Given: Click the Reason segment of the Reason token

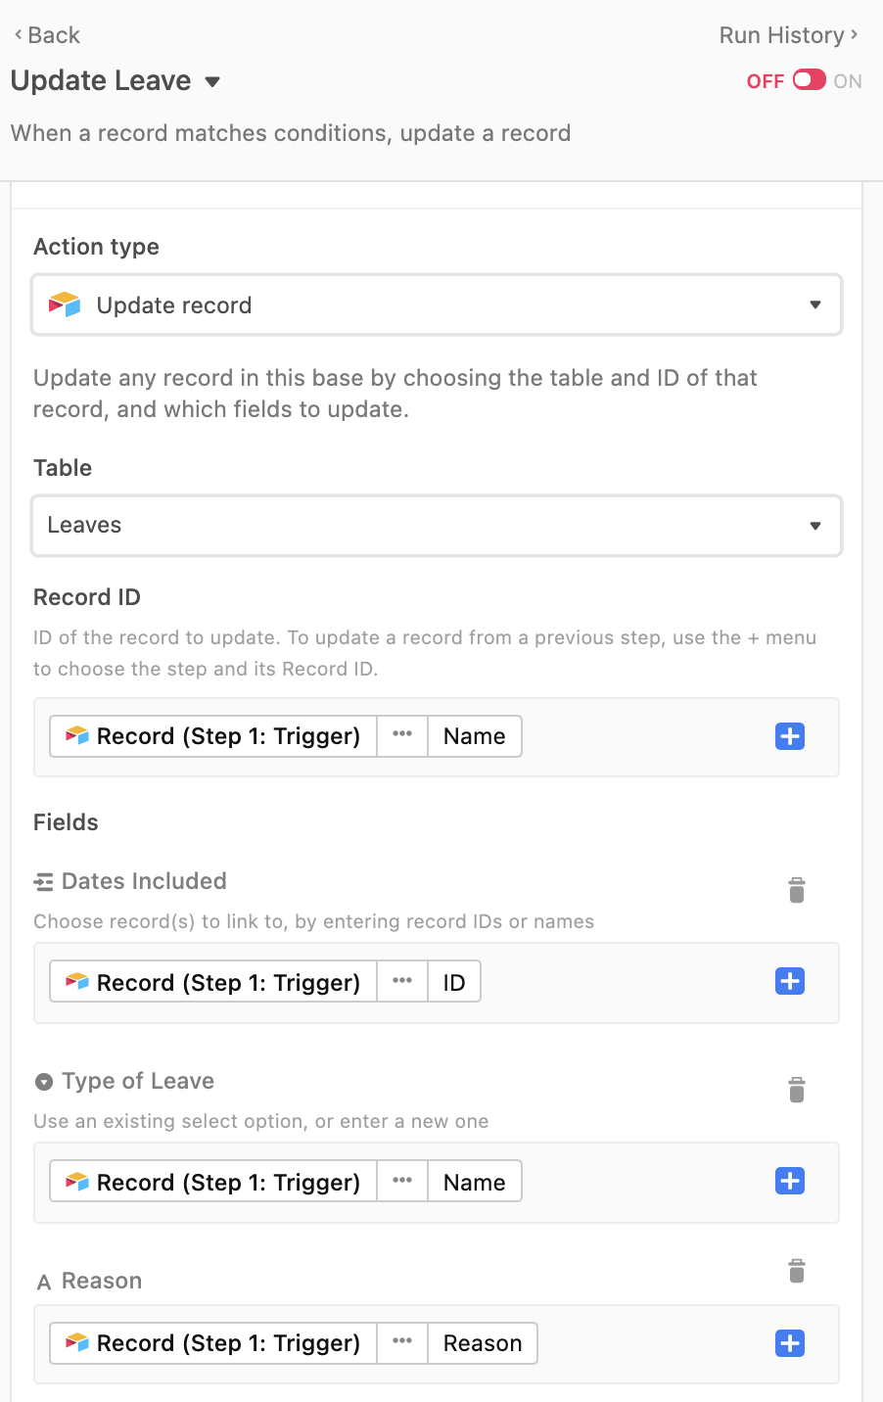Looking at the screenshot, I should pyautogui.click(x=483, y=1343).
